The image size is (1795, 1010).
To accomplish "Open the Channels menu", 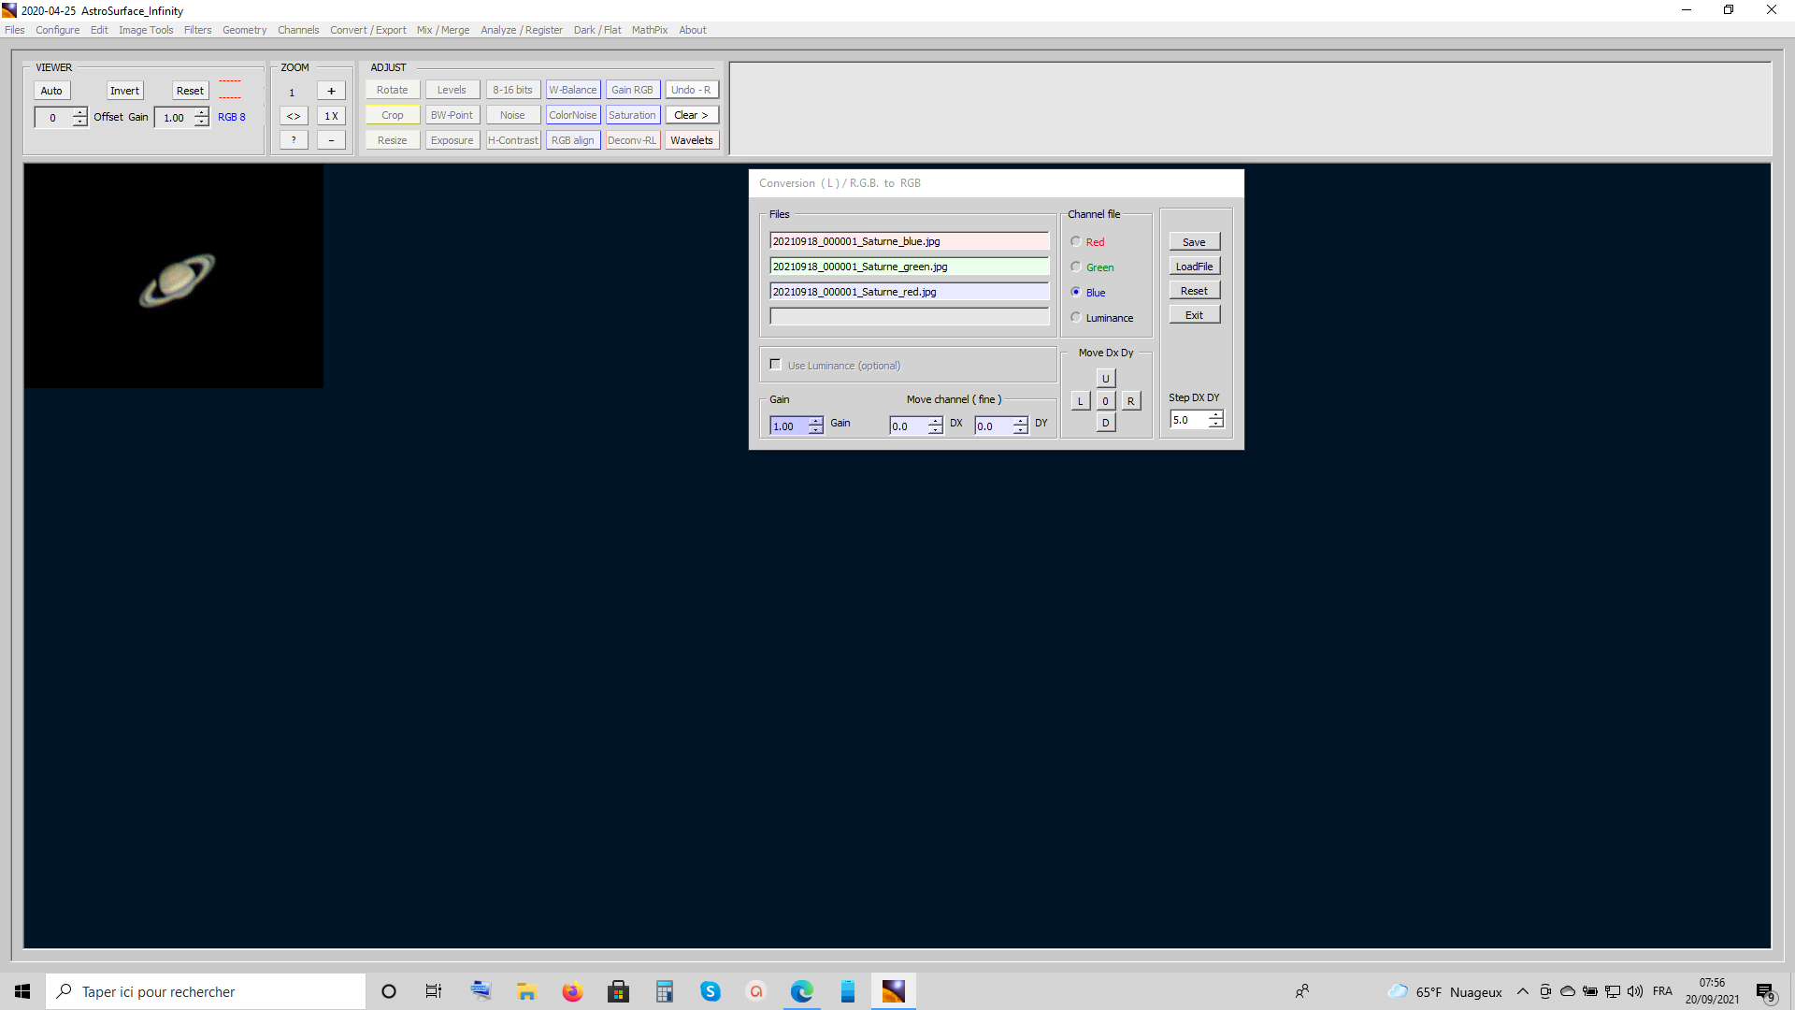I will [x=298, y=30].
